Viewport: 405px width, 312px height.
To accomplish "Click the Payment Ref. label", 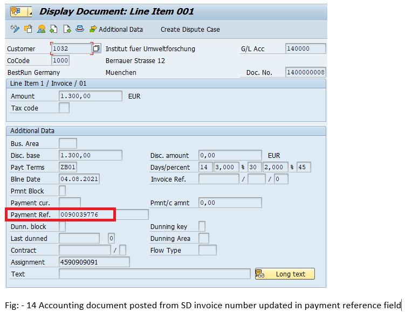I will pyautogui.click(x=31, y=214).
